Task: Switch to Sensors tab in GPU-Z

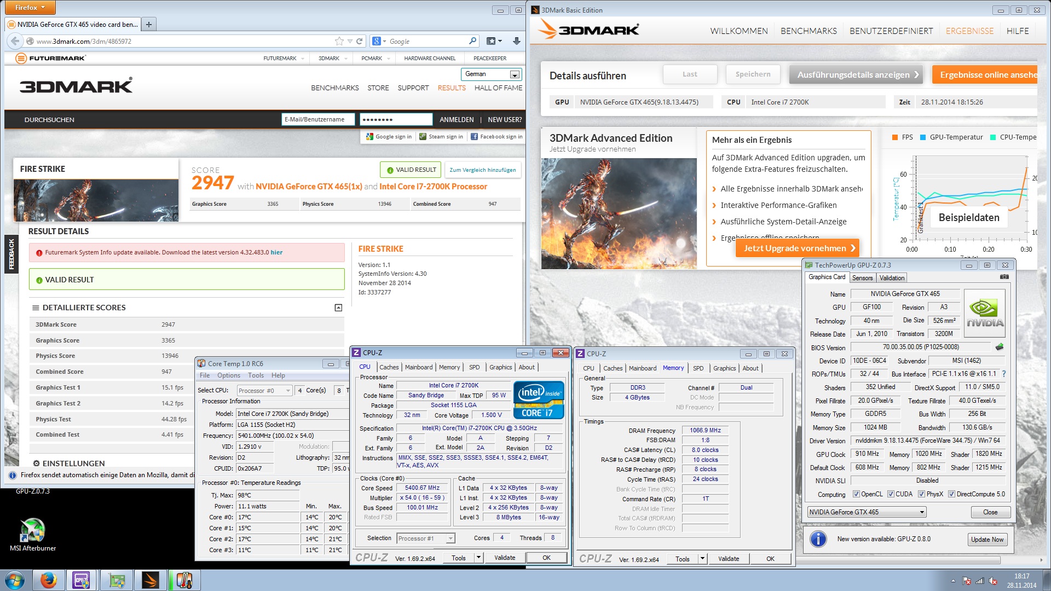Action: [x=862, y=278]
